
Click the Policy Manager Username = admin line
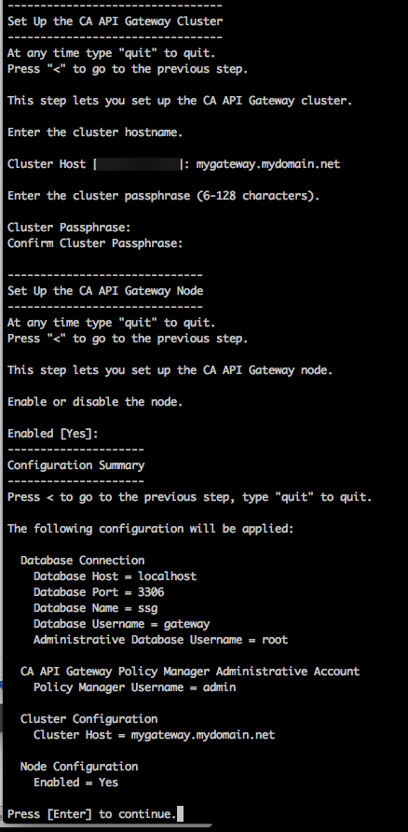tap(134, 687)
